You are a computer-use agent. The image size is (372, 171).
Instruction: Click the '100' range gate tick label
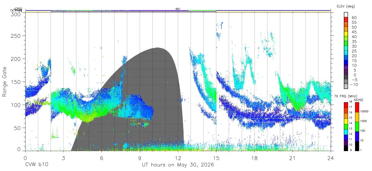click(15, 105)
